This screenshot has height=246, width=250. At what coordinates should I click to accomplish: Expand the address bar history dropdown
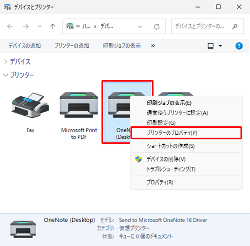pos(140,27)
